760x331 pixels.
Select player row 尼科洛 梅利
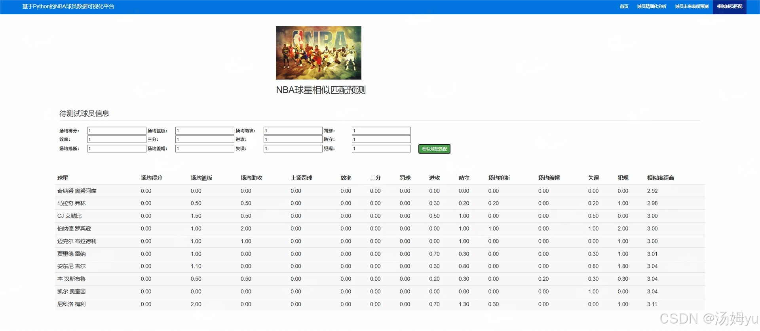(x=380, y=304)
